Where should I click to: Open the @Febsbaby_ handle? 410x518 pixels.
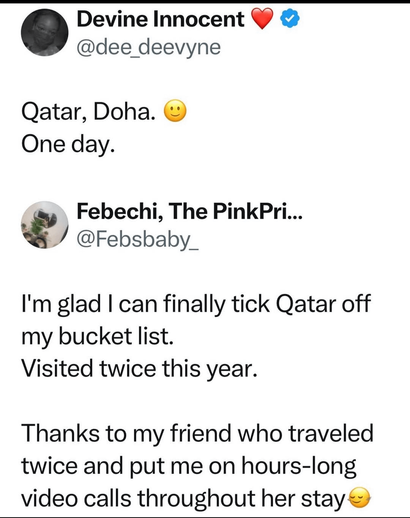137,239
